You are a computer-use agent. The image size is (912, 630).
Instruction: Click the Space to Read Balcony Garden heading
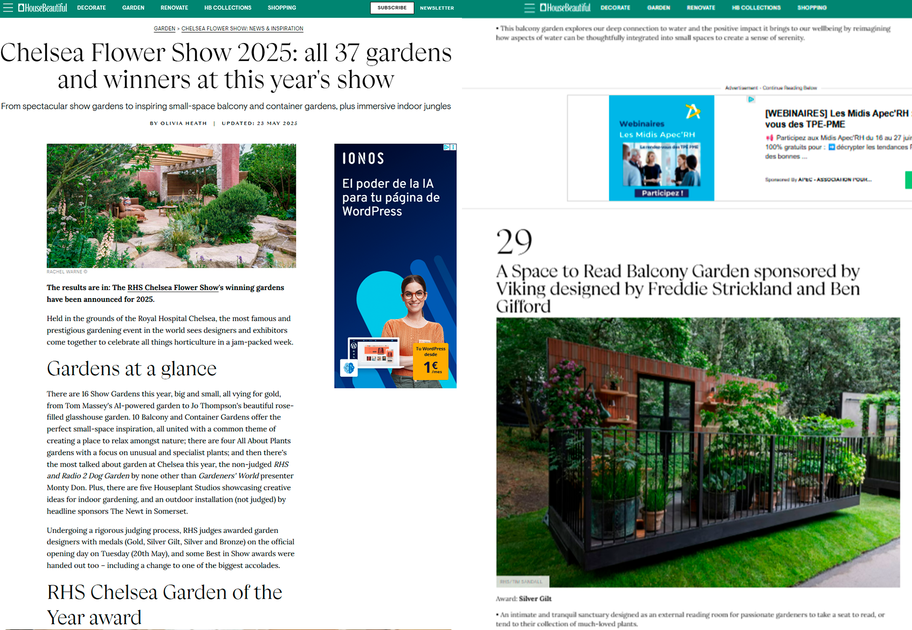pos(678,288)
